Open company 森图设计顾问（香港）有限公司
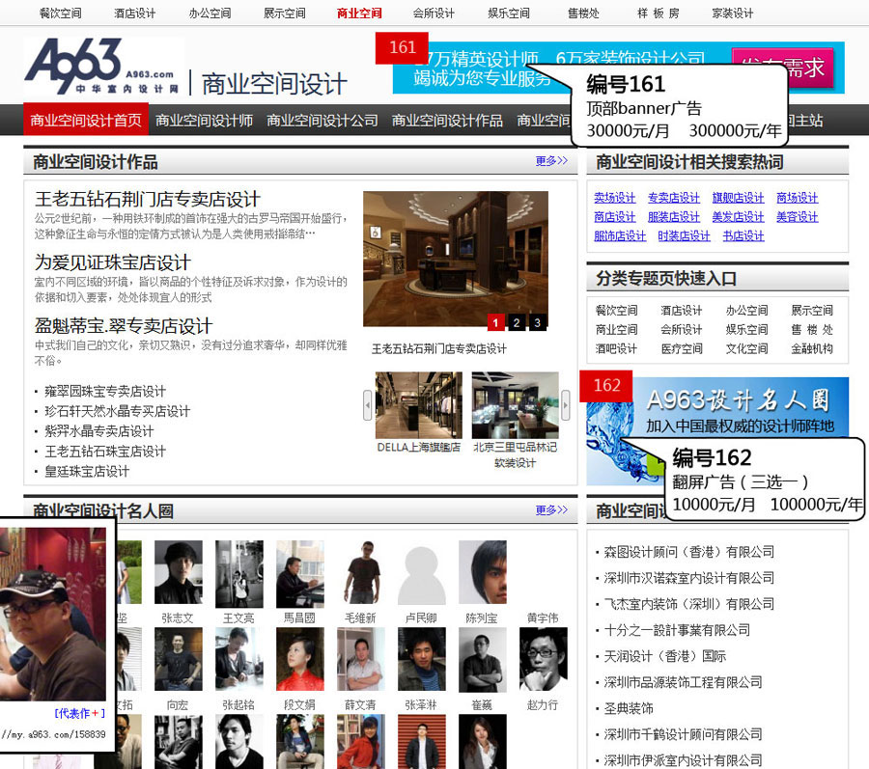Image resolution: width=869 pixels, height=769 pixels. (688, 551)
